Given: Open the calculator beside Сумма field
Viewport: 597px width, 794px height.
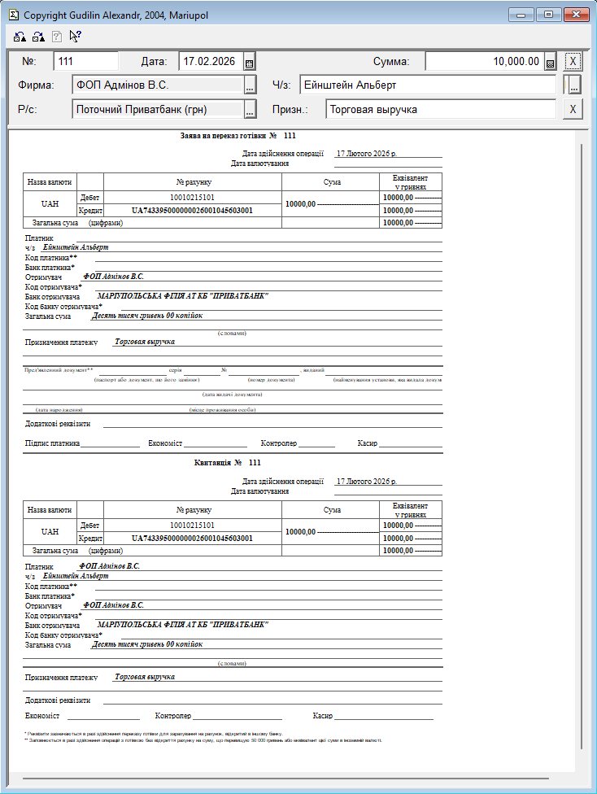Looking at the screenshot, I should point(550,62).
